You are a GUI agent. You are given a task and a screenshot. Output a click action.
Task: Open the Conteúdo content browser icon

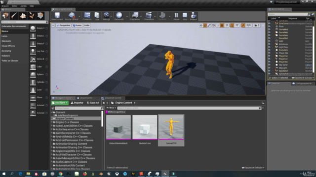(87, 16)
